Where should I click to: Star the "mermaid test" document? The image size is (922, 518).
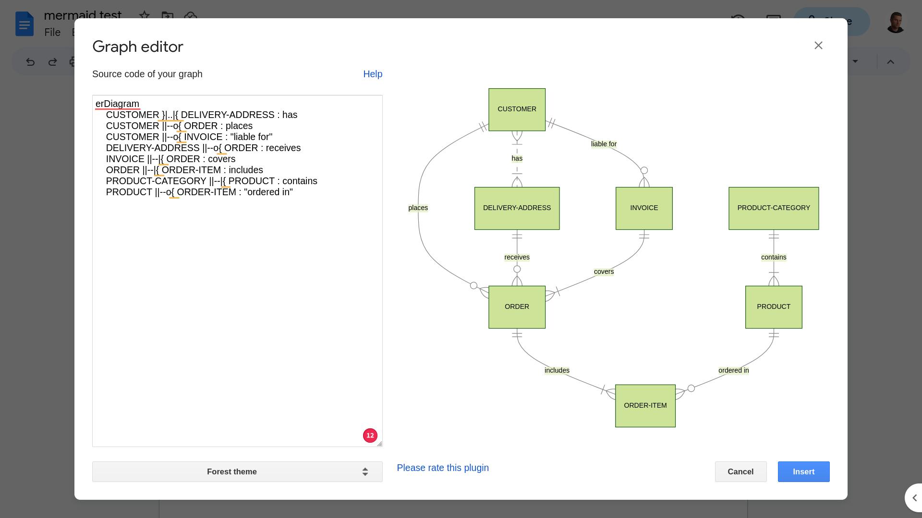pyautogui.click(x=144, y=16)
